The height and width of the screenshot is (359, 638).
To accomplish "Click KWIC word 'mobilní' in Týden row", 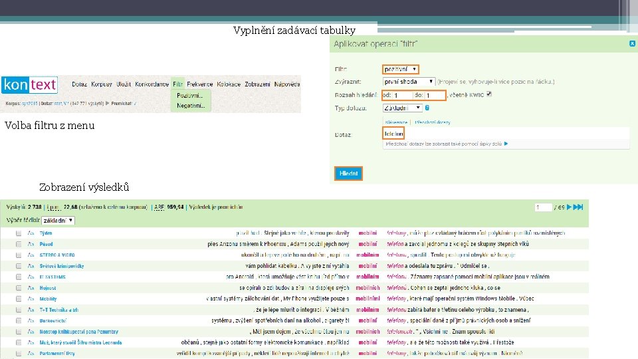I will 368,233.
